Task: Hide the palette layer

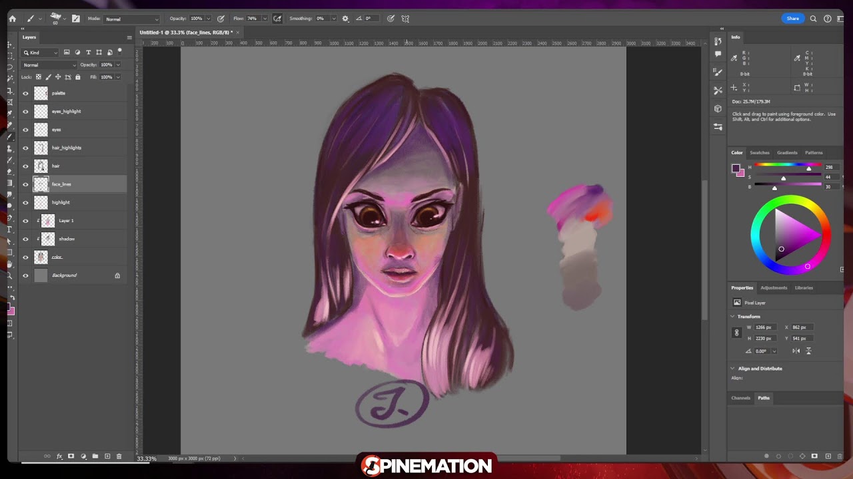Action: click(x=25, y=93)
